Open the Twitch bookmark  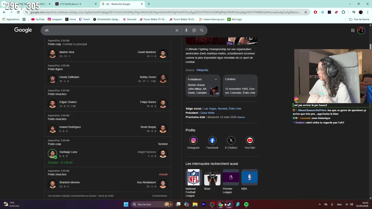pyautogui.click(x=84, y=19)
